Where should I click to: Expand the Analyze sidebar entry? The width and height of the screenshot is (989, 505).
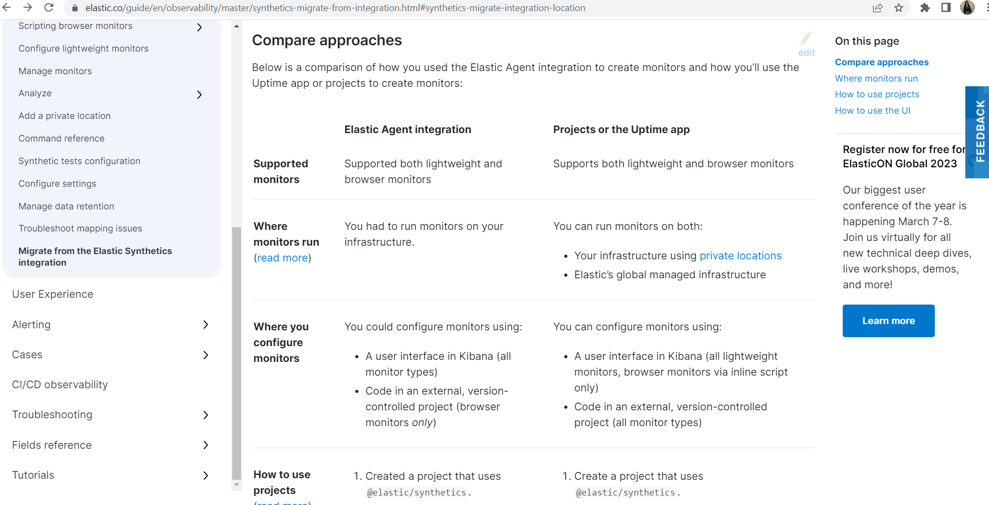pyautogui.click(x=199, y=95)
